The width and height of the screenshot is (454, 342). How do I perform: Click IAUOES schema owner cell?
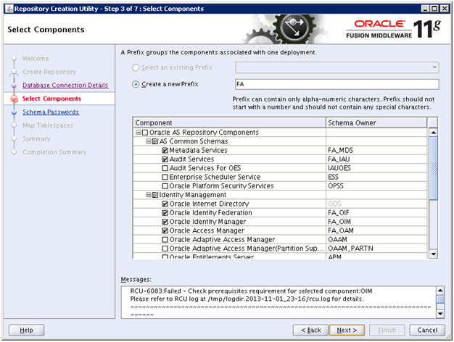coord(376,168)
